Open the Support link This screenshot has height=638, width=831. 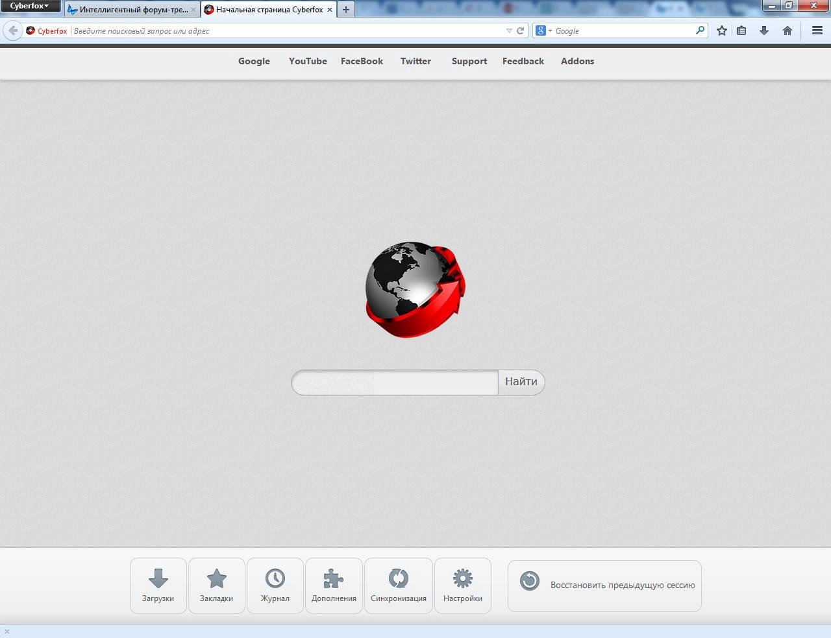point(469,61)
